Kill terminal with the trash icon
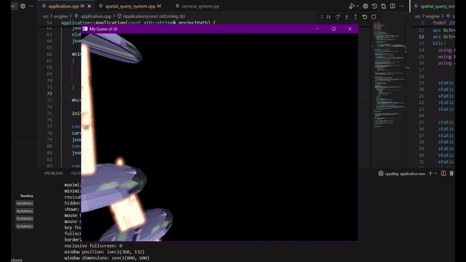Screen dimensions: 466x262 point(451,174)
